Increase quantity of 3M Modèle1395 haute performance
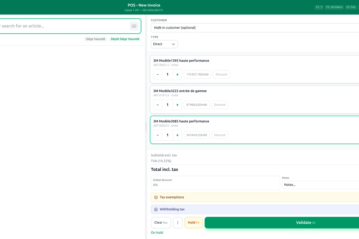The width and height of the screenshot is (359, 239). tap(177, 75)
